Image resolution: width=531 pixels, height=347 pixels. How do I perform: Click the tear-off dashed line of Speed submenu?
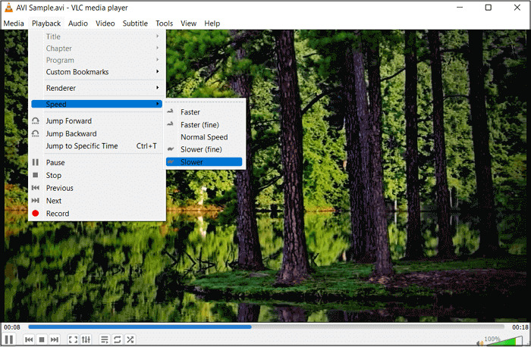click(204, 102)
